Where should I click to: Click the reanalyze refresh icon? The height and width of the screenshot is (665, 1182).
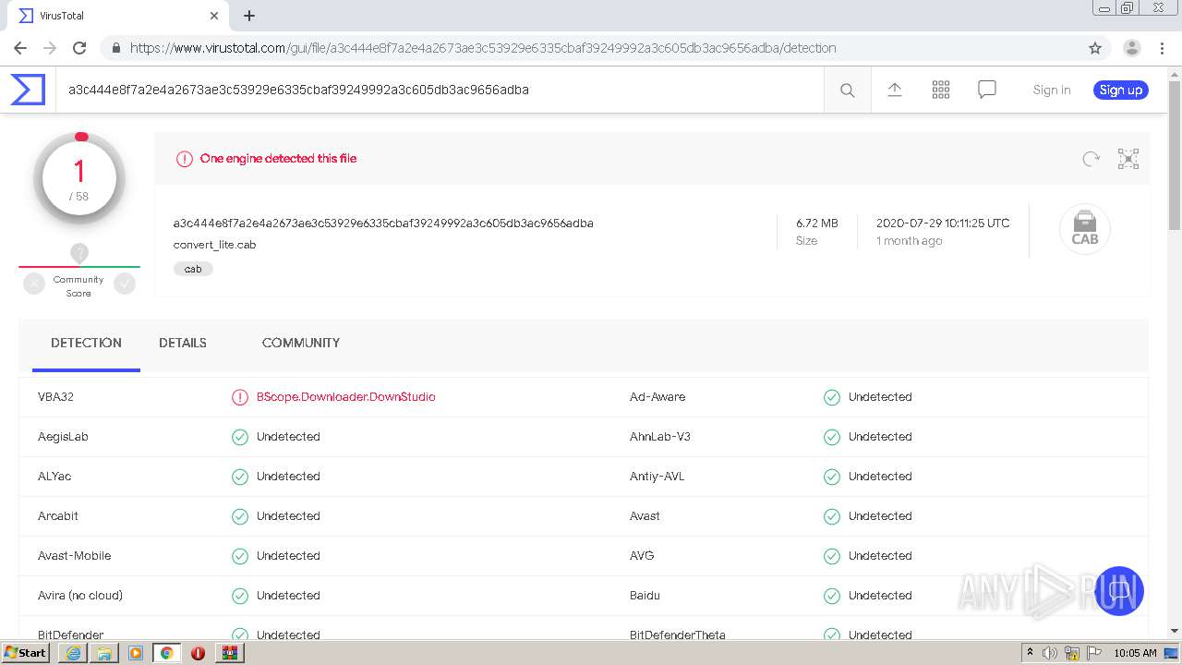1092,159
